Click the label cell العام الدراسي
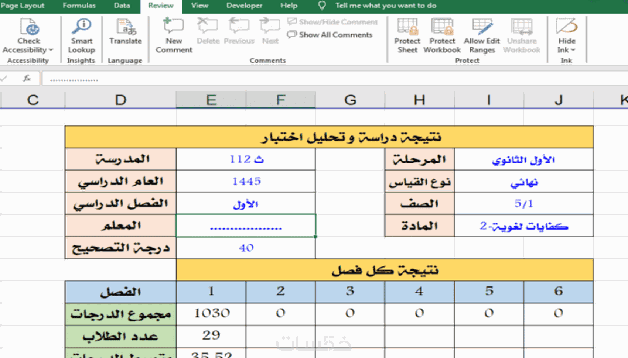The image size is (628, 358). click(x=121, y=181)
